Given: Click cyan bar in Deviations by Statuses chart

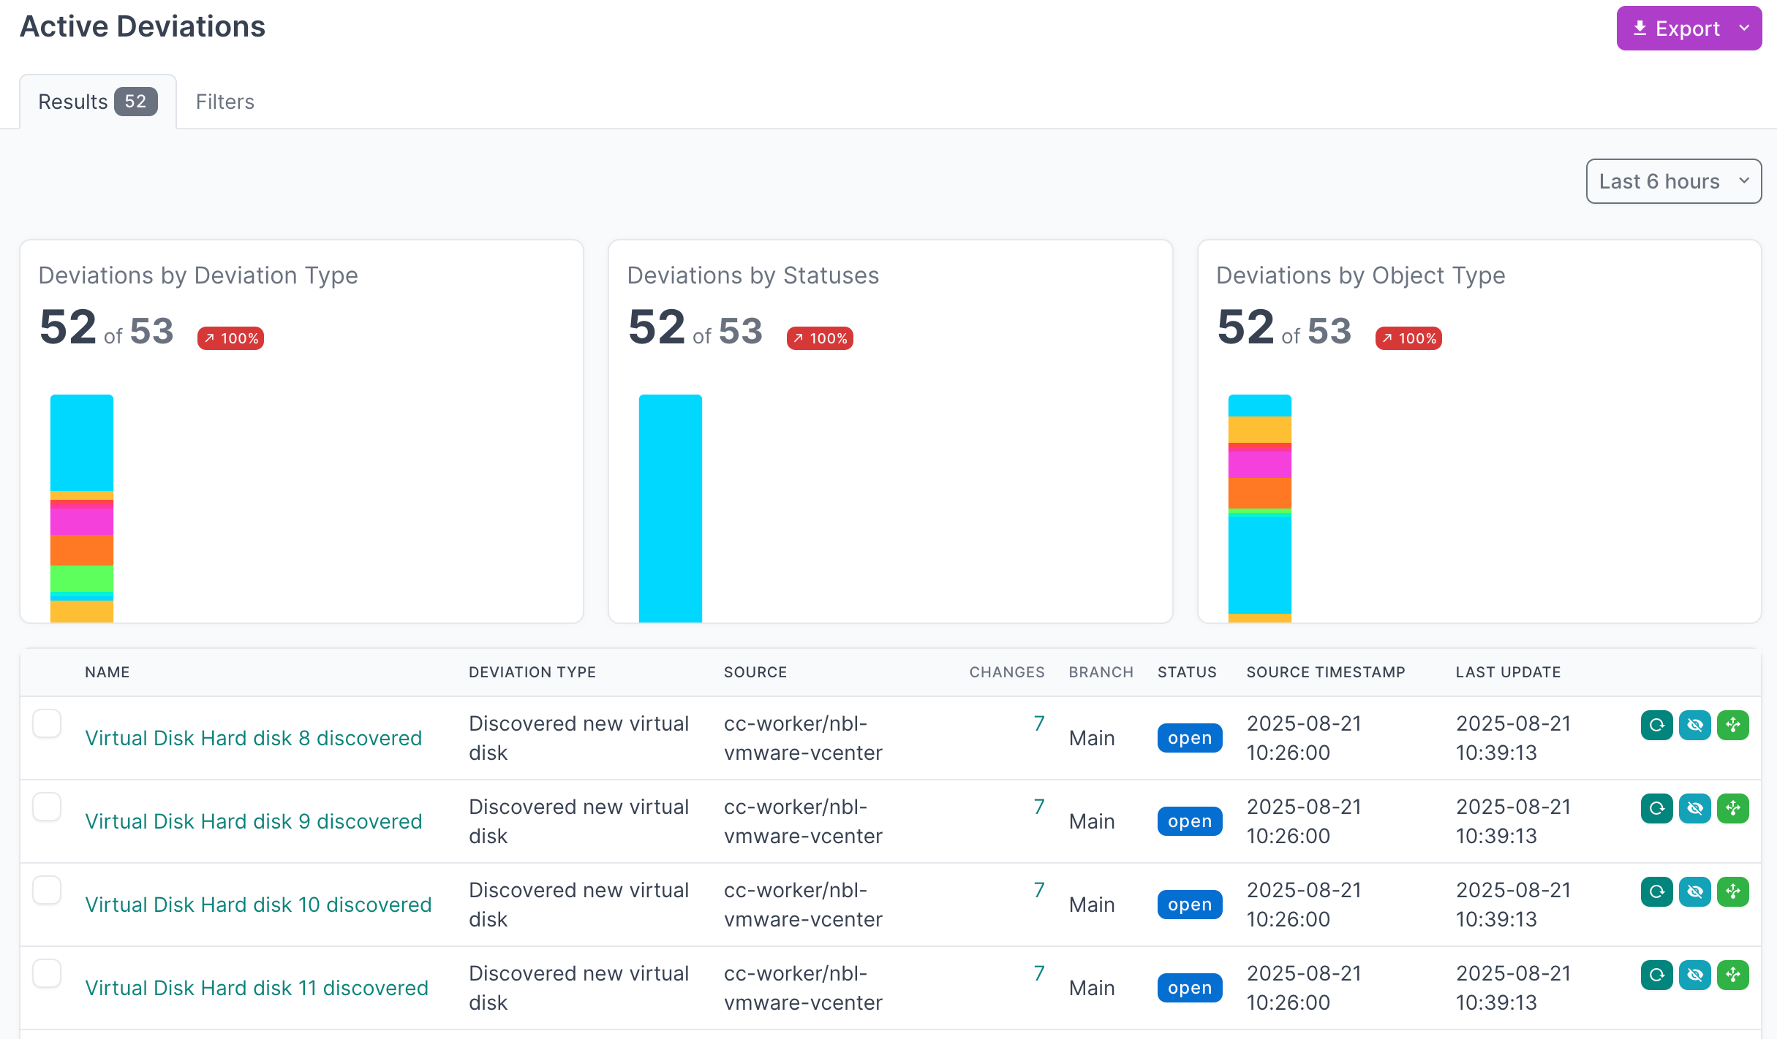Looking at the screenshot, I should click(x=670, y=509).
